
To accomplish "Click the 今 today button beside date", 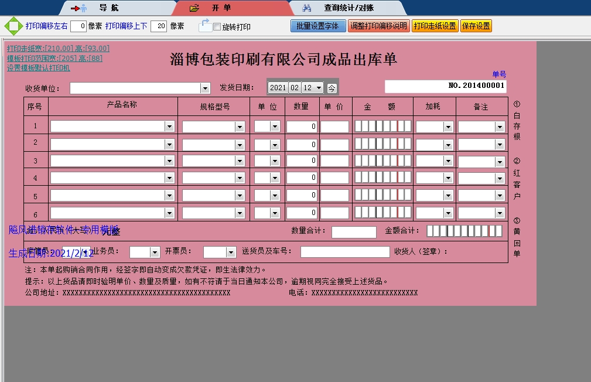I will [332, 88].
